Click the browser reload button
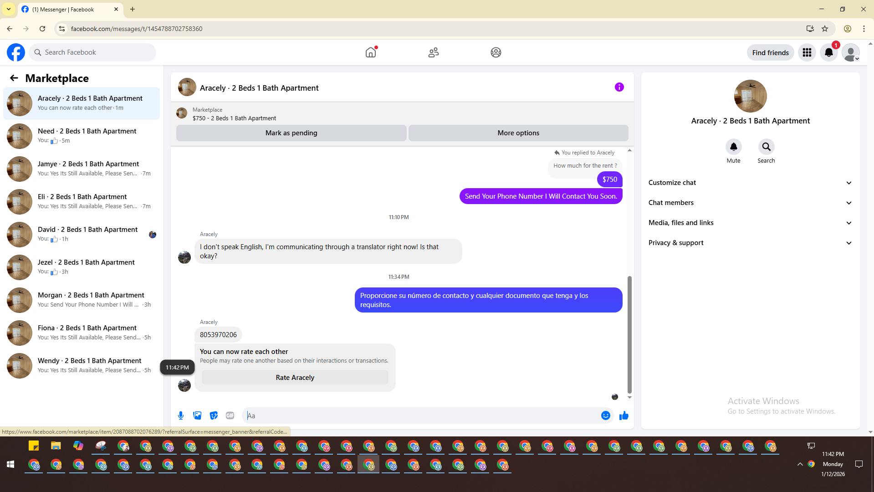The height and width of the screenshot is (492, 874). click(x=42, y=29)
